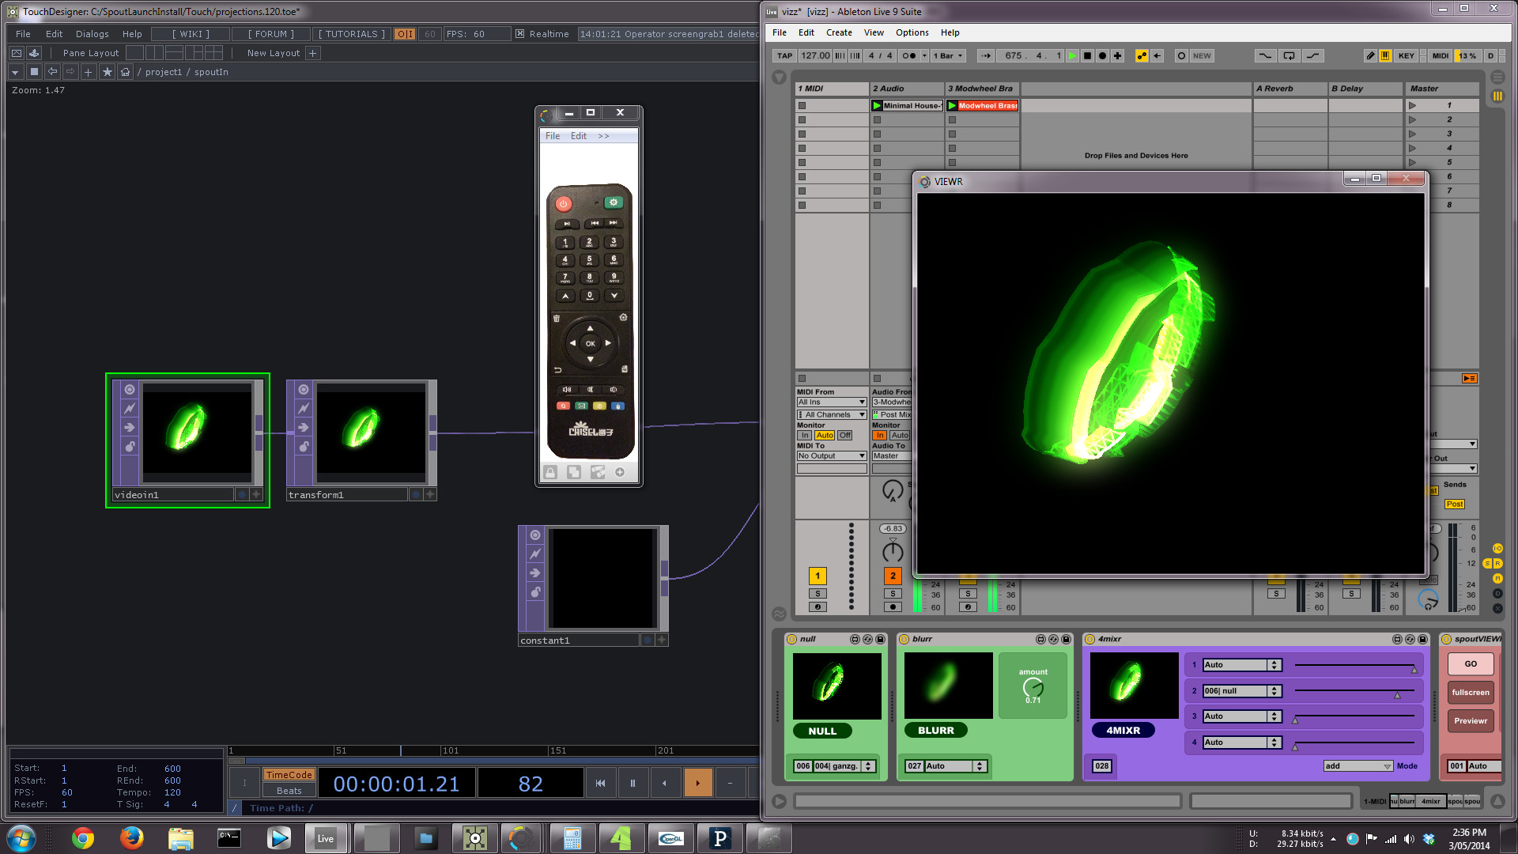1518x854 pixels.
Task: Open All Ins MIDI From dropdown
Action: pyautogui.click(x=831, y=402)
